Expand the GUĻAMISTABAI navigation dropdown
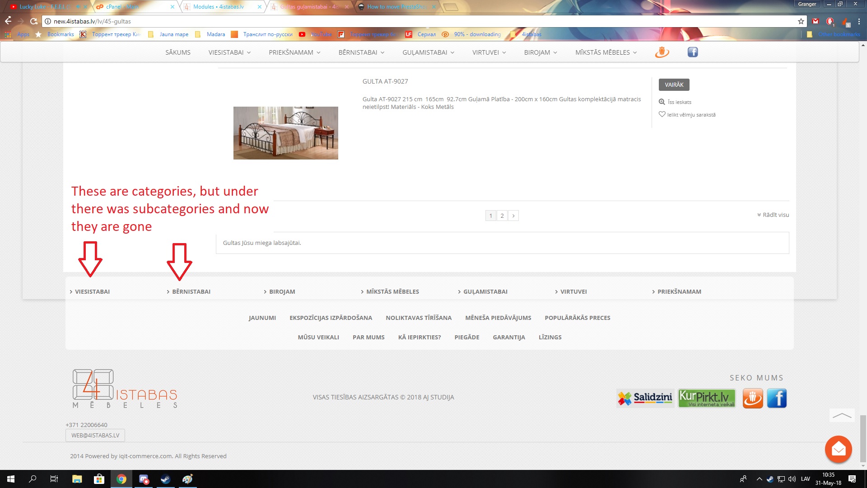 click(x=428, y=52)
